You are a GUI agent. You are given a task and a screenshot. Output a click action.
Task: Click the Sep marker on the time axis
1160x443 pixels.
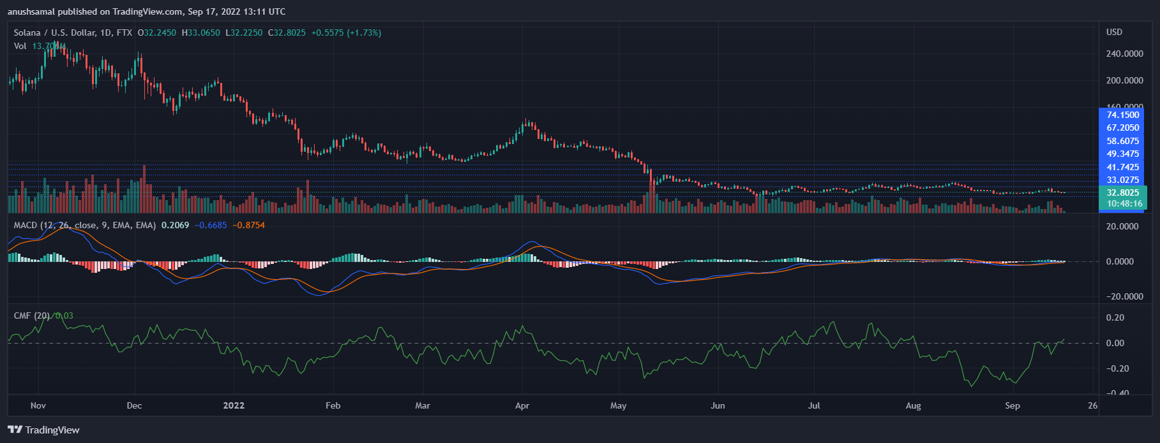(1012, 405)
